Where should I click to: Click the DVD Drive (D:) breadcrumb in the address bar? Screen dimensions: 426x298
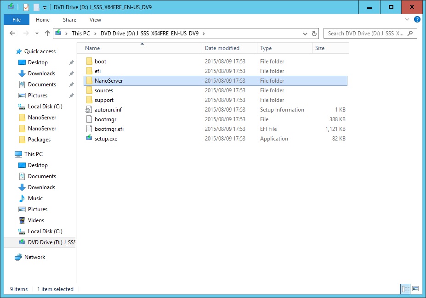(149, 34)
